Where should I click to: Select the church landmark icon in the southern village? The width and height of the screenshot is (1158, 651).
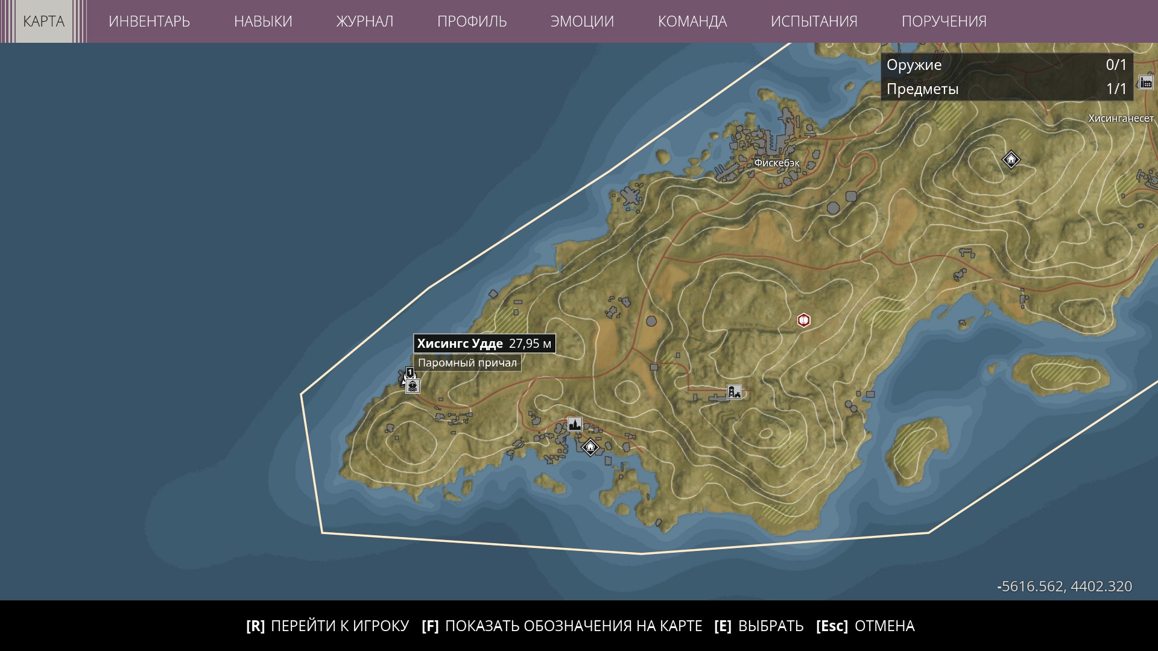click(x=575, y=424)
